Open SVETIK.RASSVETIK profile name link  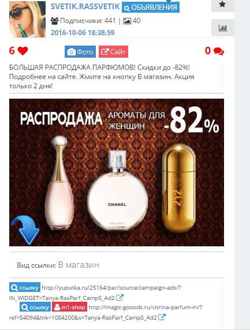85,6
